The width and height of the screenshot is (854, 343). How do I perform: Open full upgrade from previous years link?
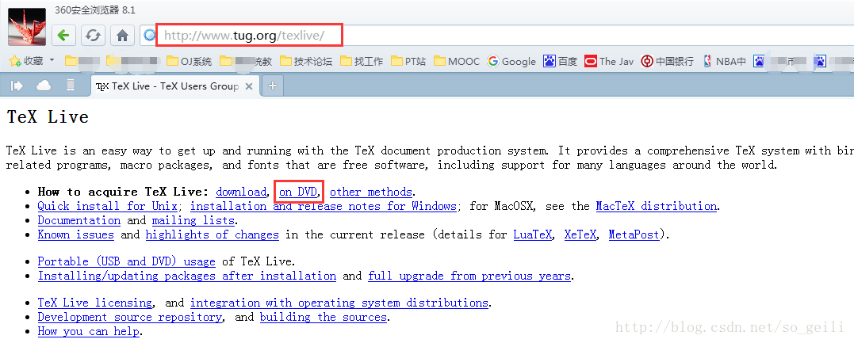tap(469, 276)
